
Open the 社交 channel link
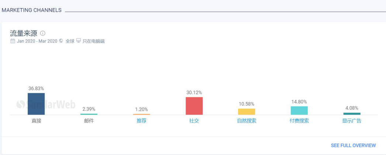pos(194,121)
